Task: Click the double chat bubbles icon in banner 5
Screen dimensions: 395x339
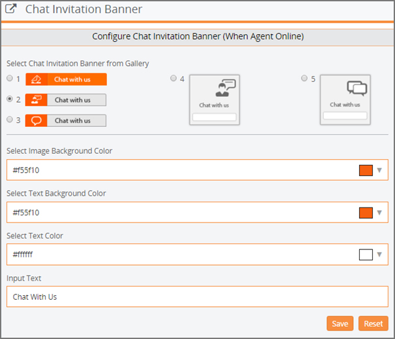Action: (x=356, y=88)
